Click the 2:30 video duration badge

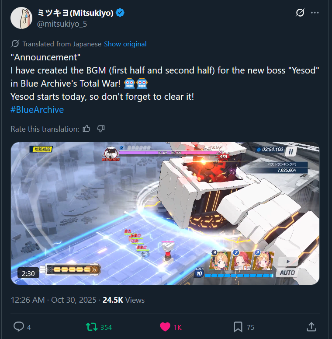28,273
